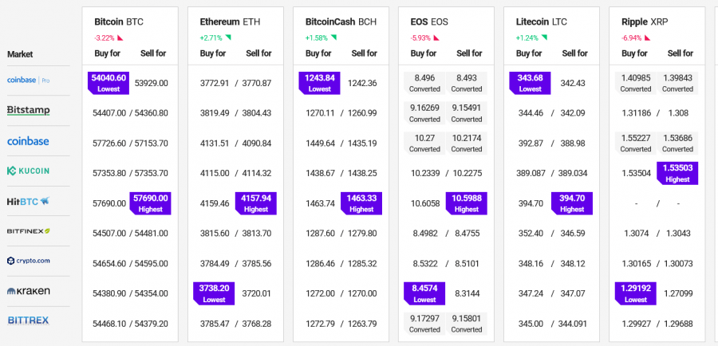Click Kraken Ripple sell price 1.27099
The height and width of the screenshot is (346, 718).
677,293
